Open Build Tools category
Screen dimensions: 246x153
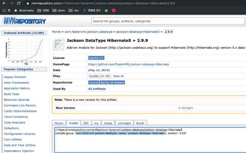12,94
